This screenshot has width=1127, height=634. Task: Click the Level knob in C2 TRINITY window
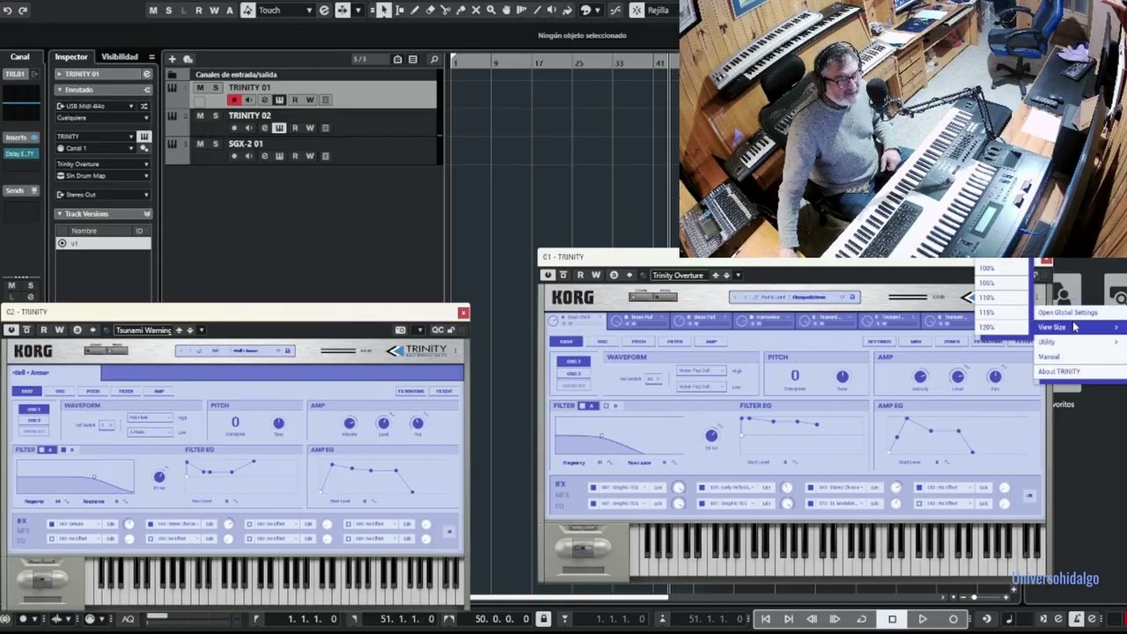[383, 424]
